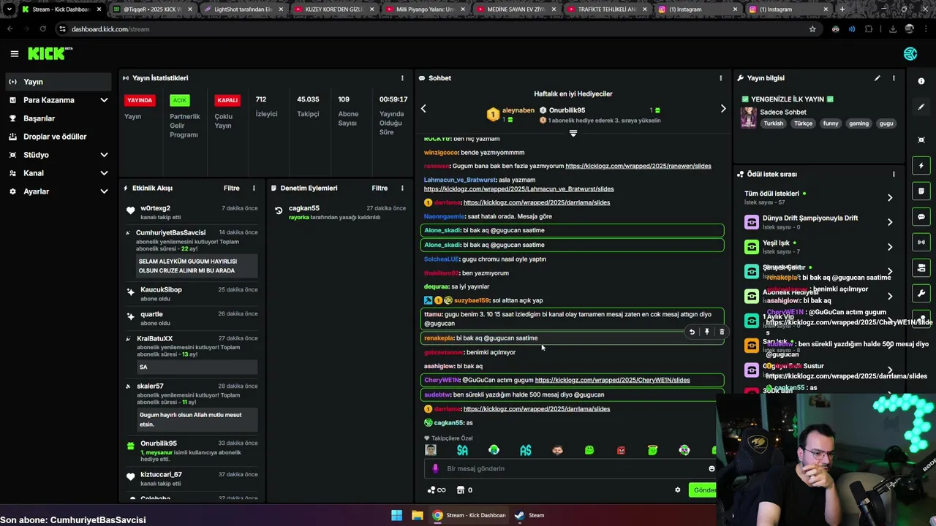
Task: Open ranewen's kicklogz wrapped link
Action: 638,166
